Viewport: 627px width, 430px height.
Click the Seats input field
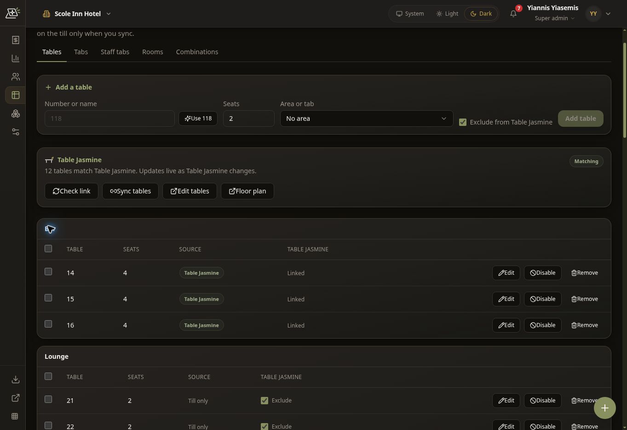coord(249,119)
